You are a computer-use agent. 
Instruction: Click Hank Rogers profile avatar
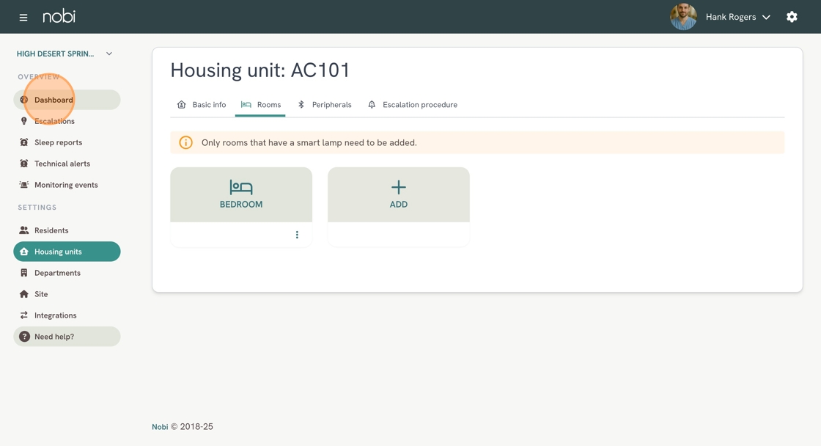click(x=683, y=17)
